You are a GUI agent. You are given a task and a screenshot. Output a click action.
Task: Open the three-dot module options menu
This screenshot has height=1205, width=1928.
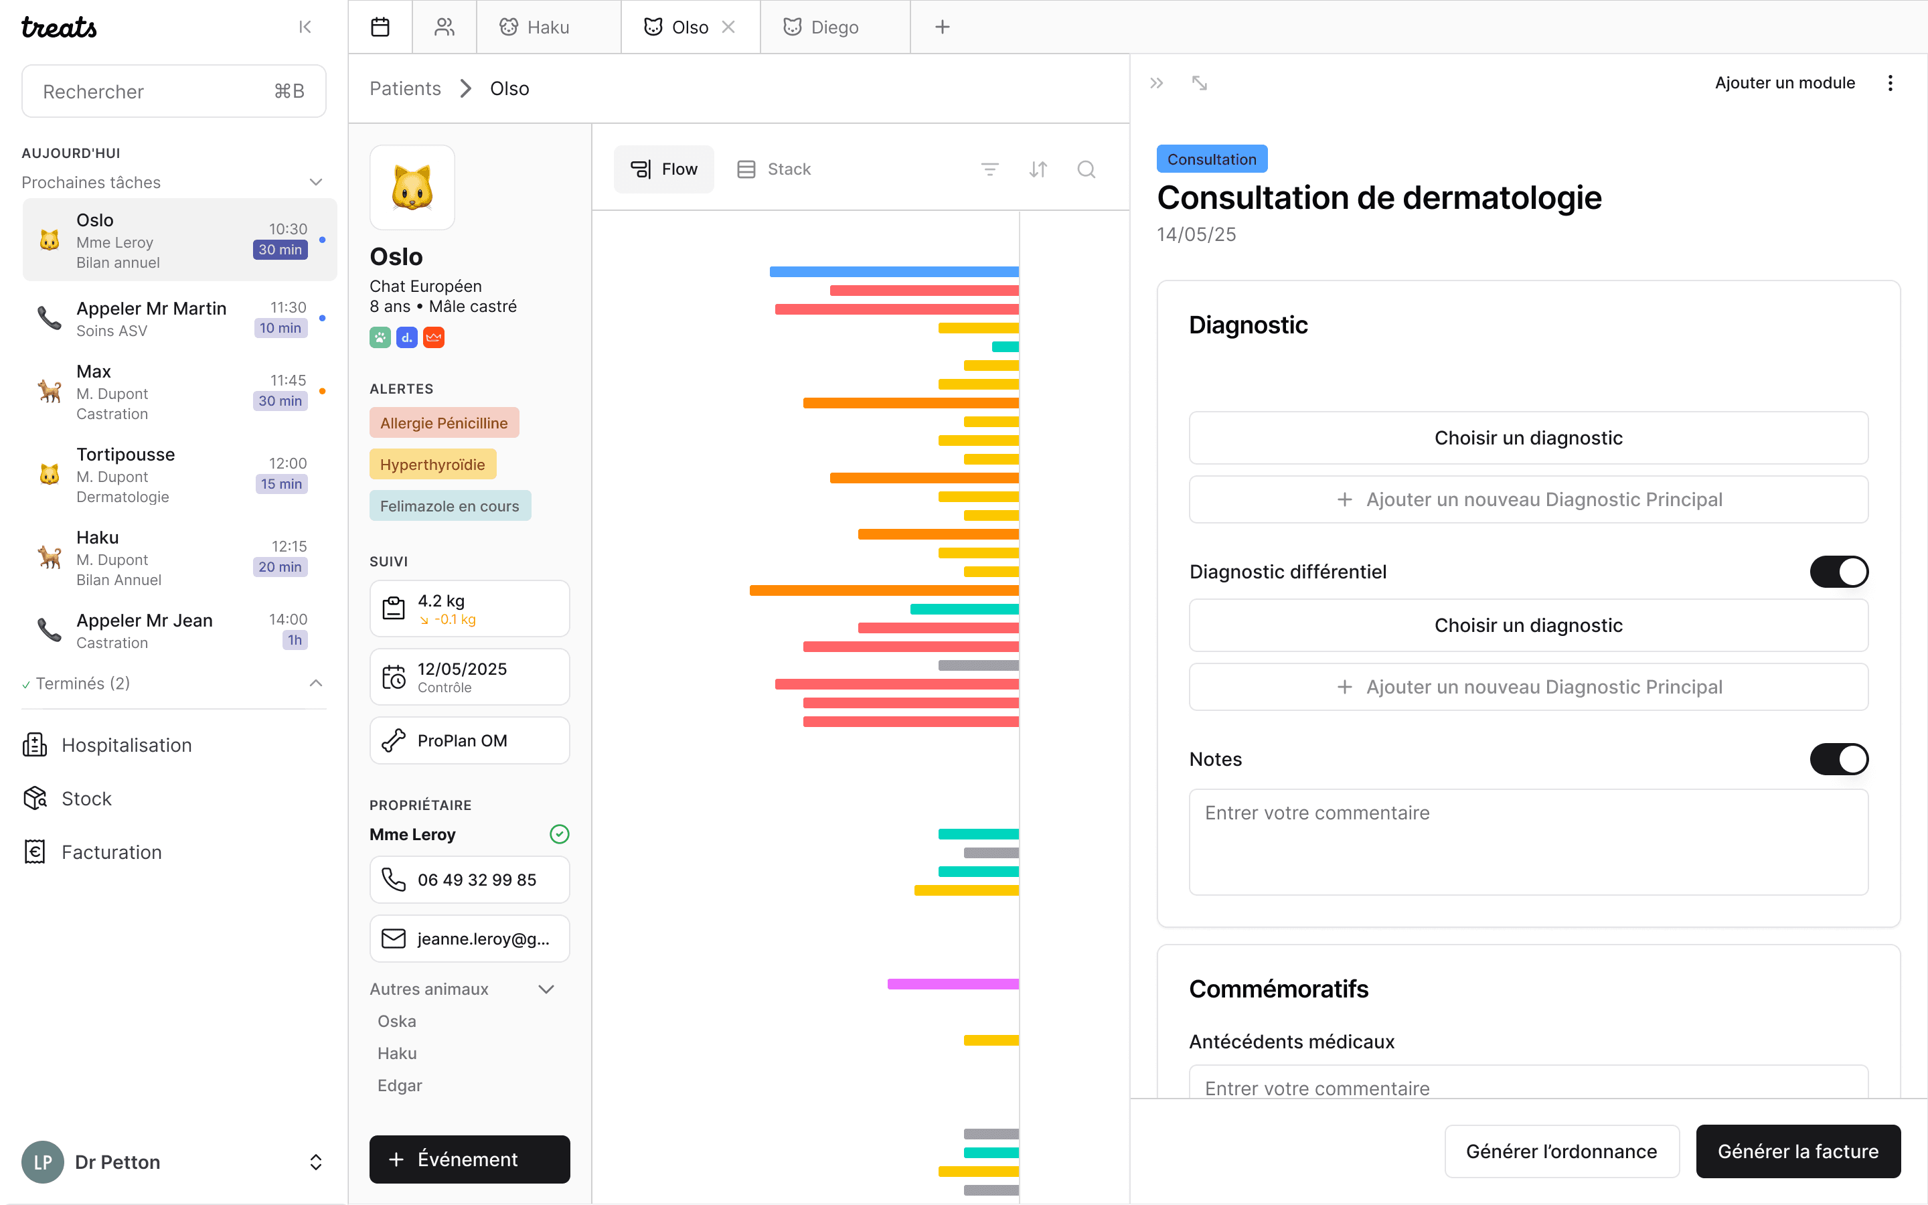click(x=1890, y=83)
